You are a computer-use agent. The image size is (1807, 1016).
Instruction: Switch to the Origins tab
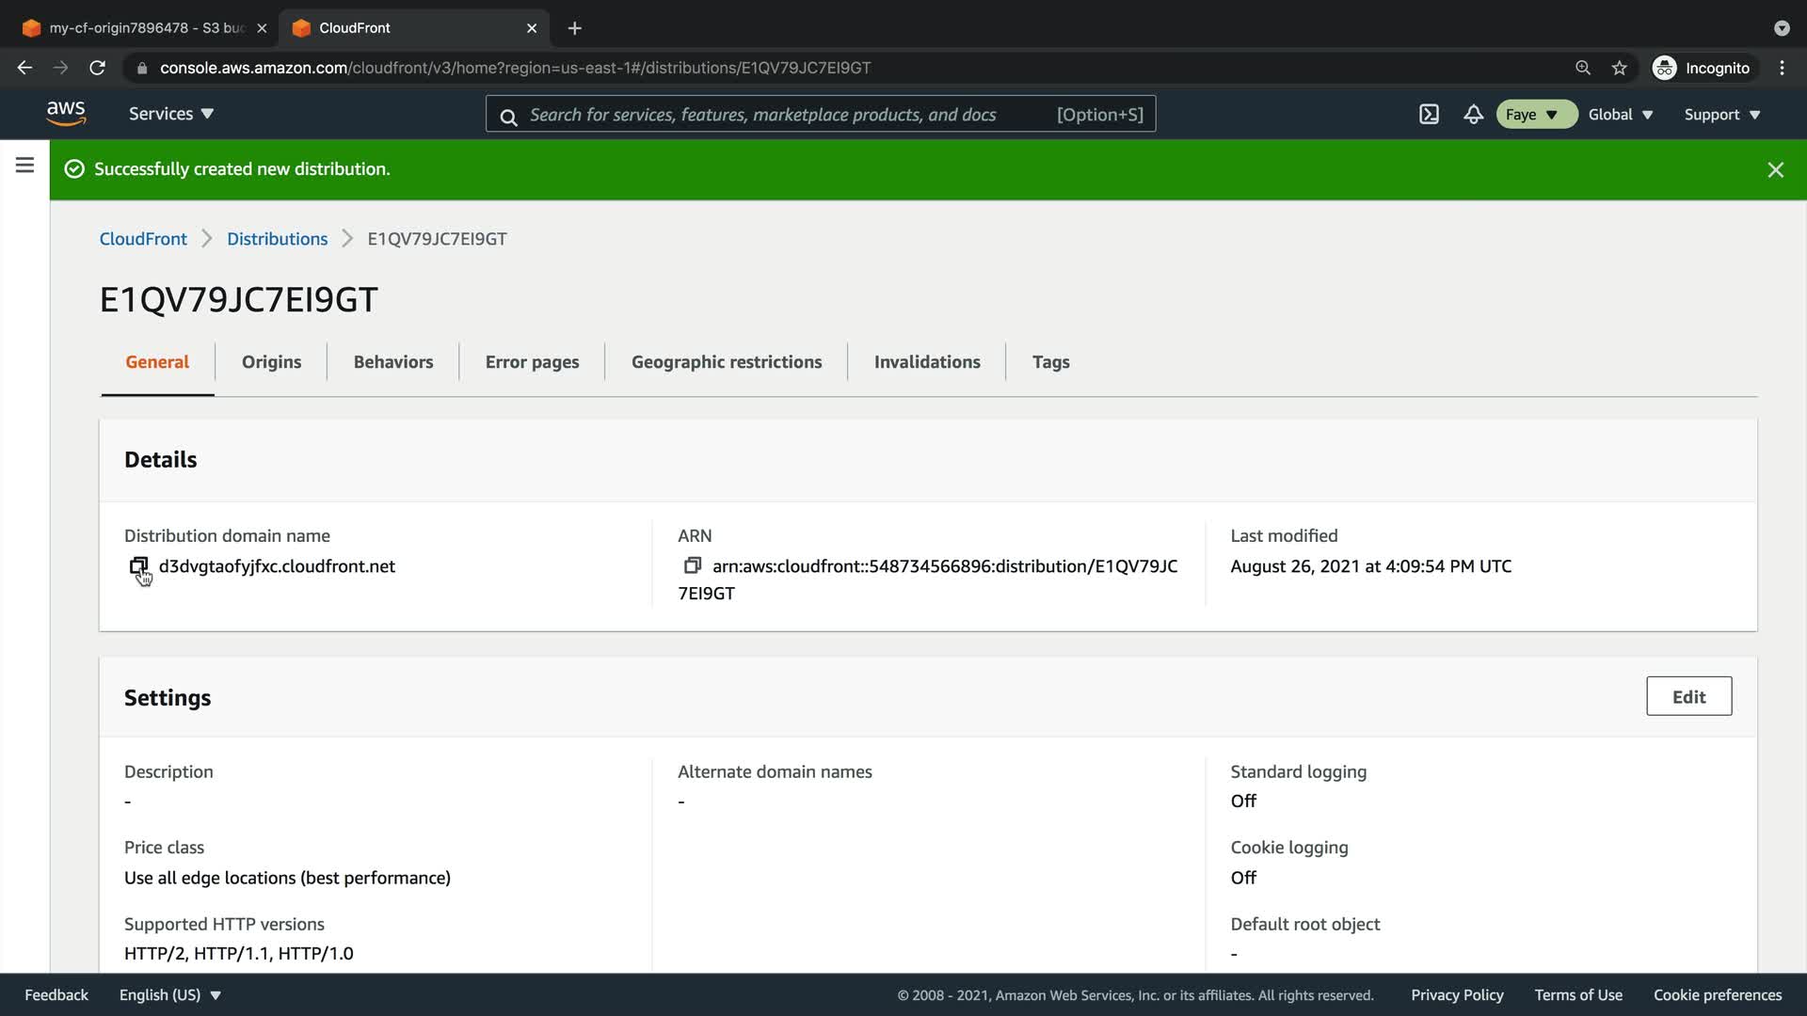coord(271,362)
